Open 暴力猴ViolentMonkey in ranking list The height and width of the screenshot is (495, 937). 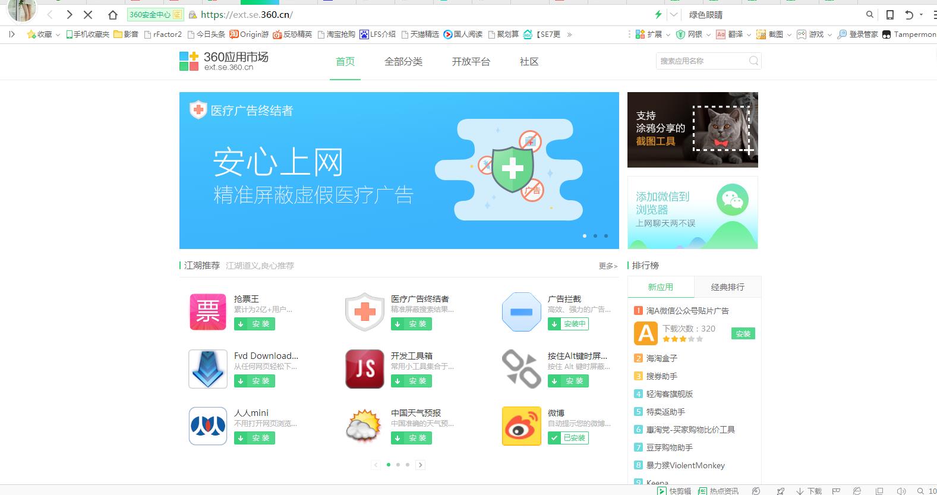pyautogui.click(x=686, y=465)
